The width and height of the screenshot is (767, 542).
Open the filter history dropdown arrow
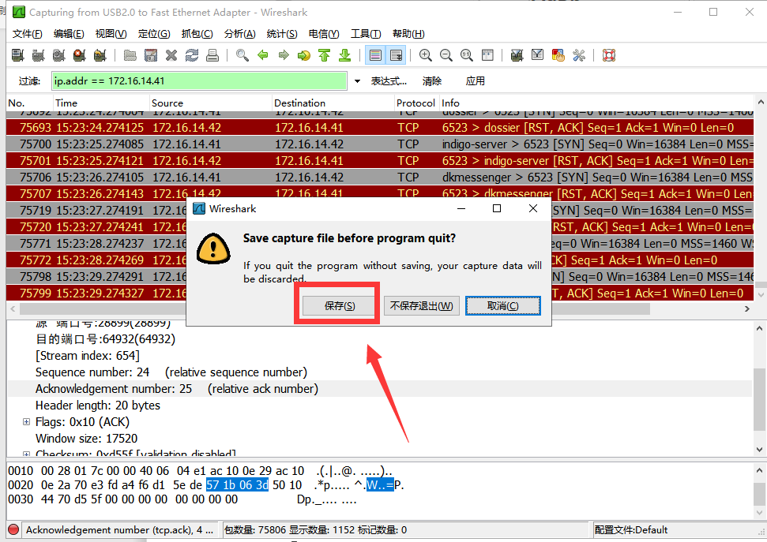coord(358,81)
